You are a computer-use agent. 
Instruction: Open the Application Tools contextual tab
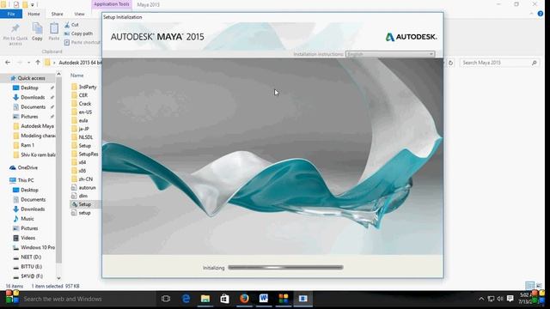tap(111, 4)
